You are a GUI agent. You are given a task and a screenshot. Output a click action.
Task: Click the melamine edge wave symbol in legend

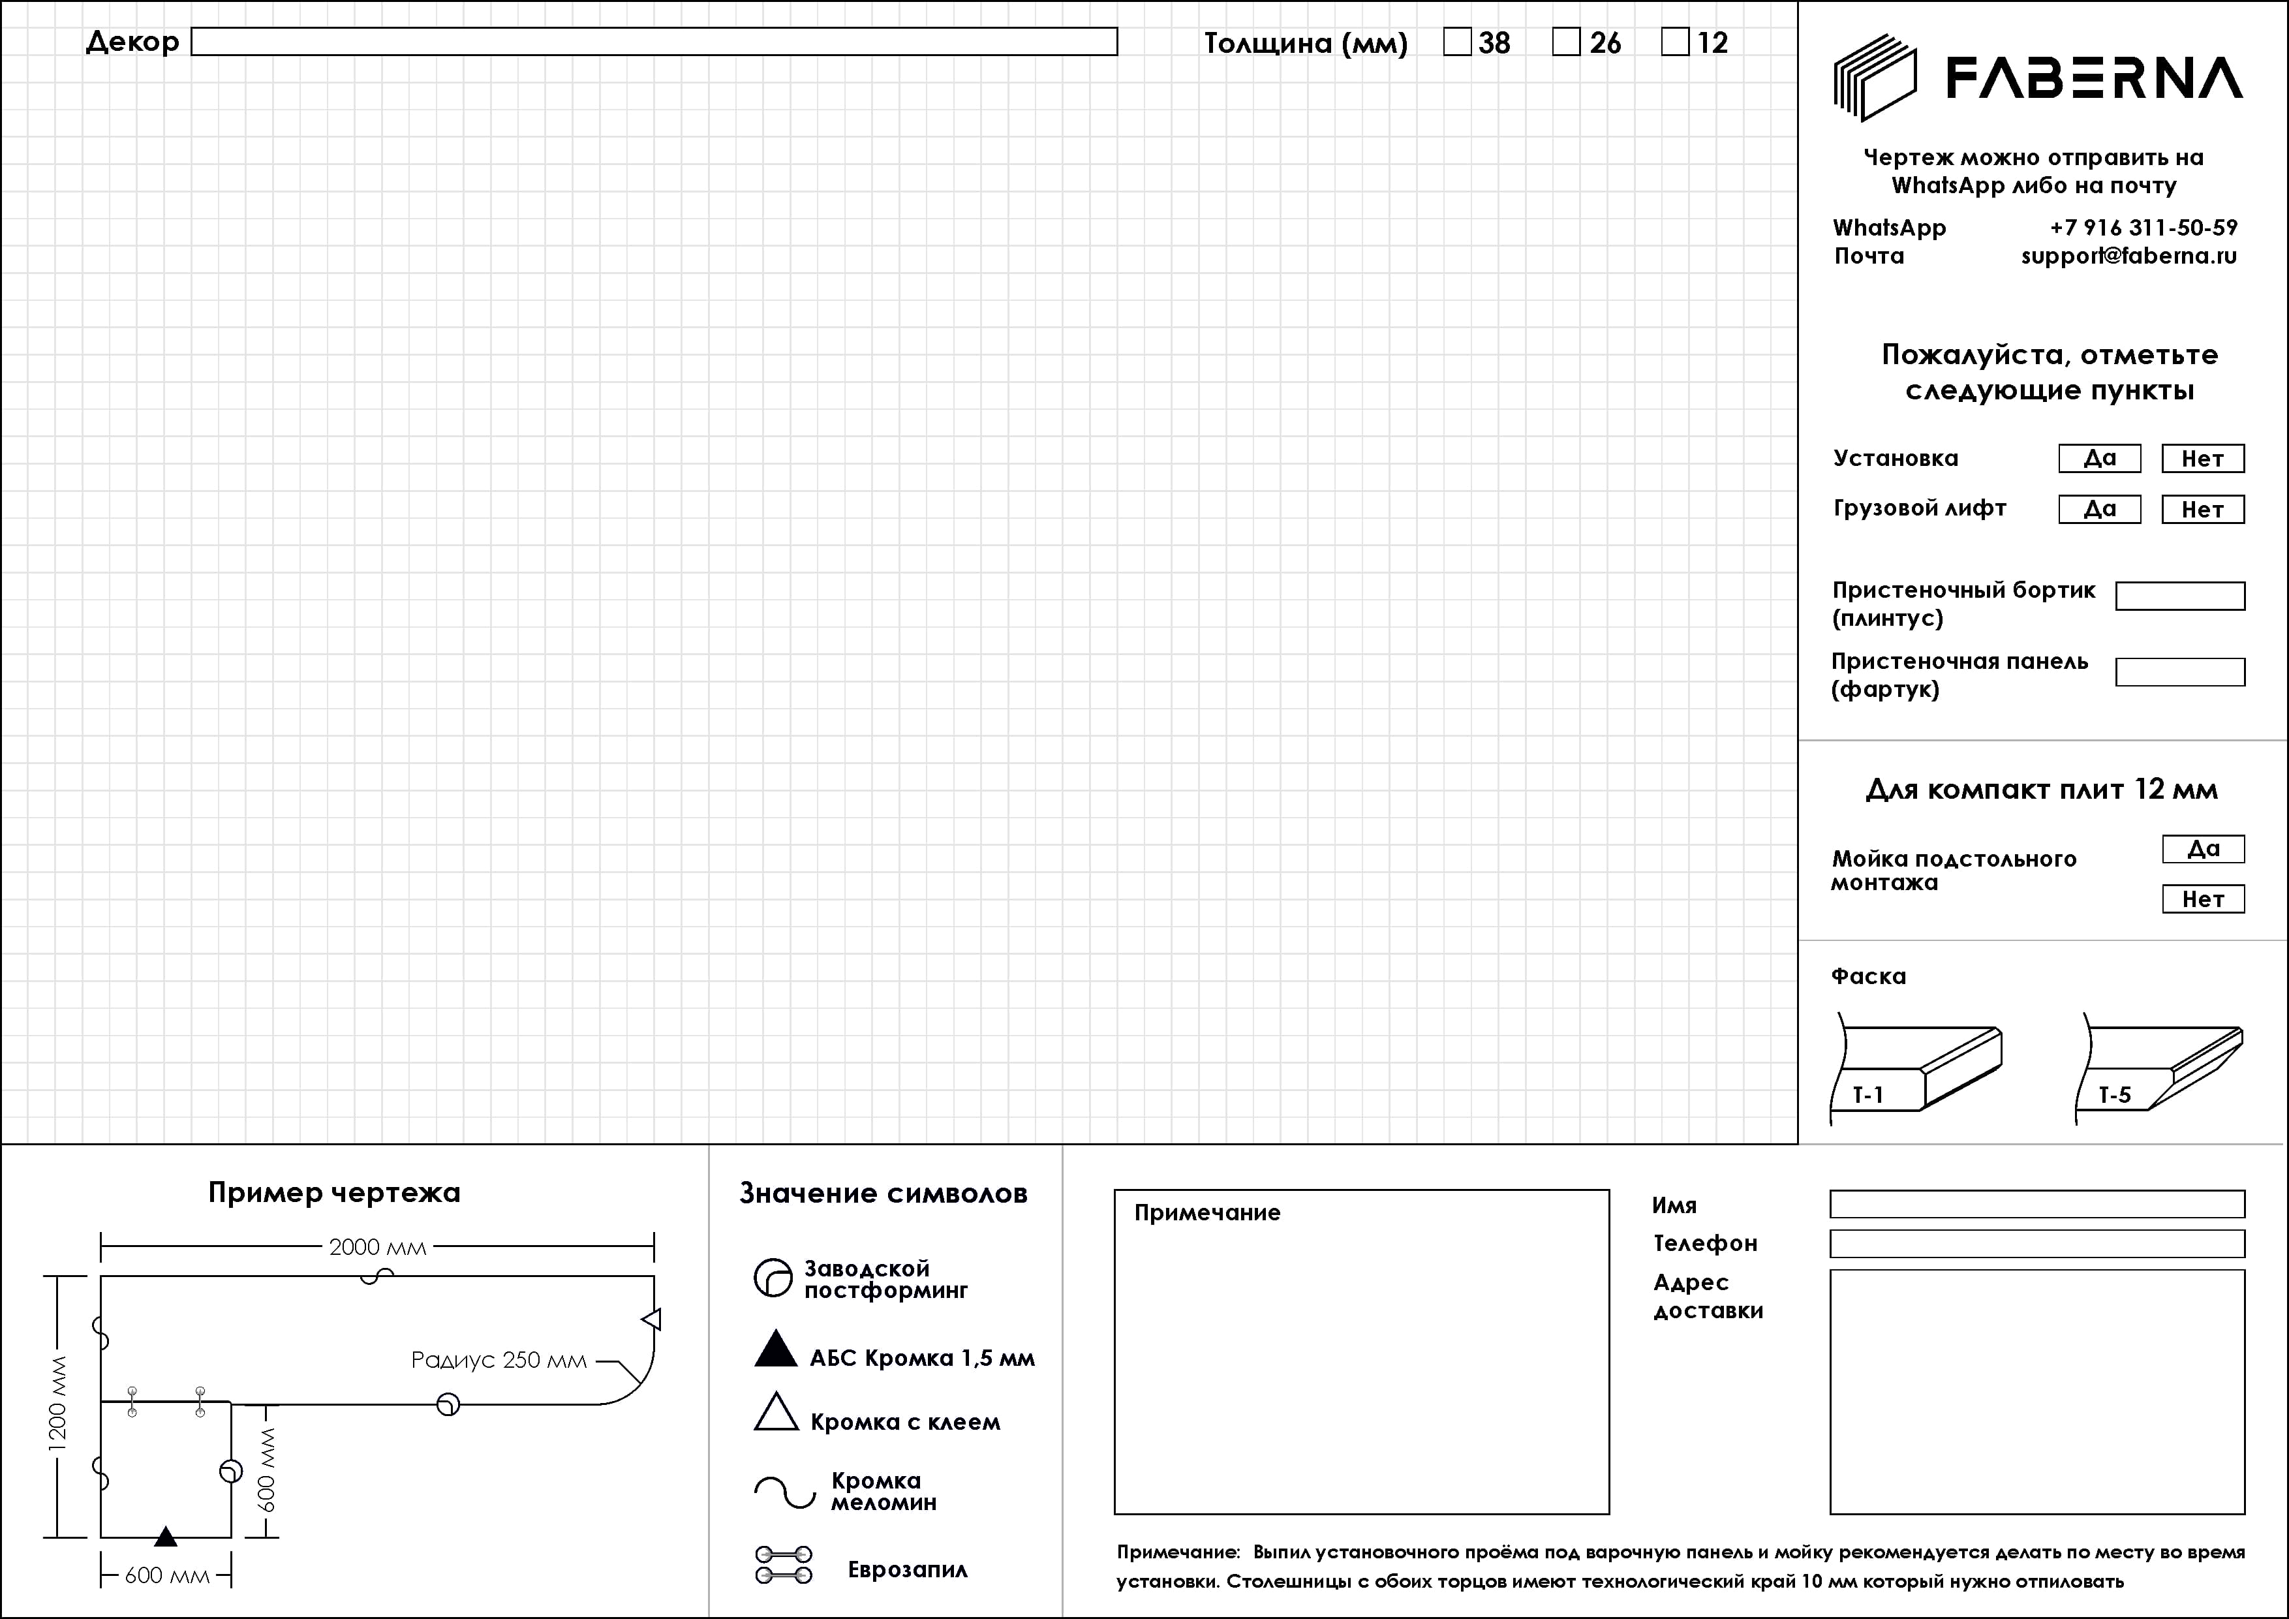click(784, 1492)
